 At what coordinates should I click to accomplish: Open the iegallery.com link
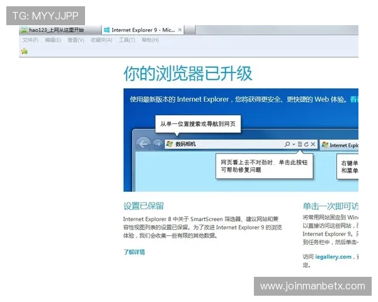pyautogui.click(x=333, y=257)
